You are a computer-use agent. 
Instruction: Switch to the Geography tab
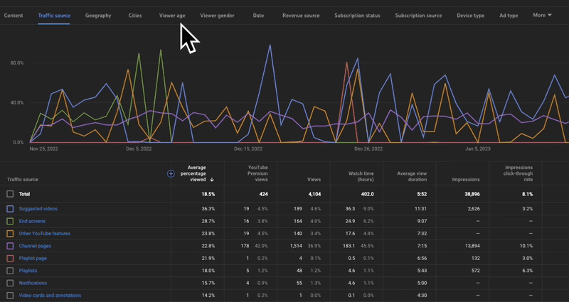tap(99, 15)
